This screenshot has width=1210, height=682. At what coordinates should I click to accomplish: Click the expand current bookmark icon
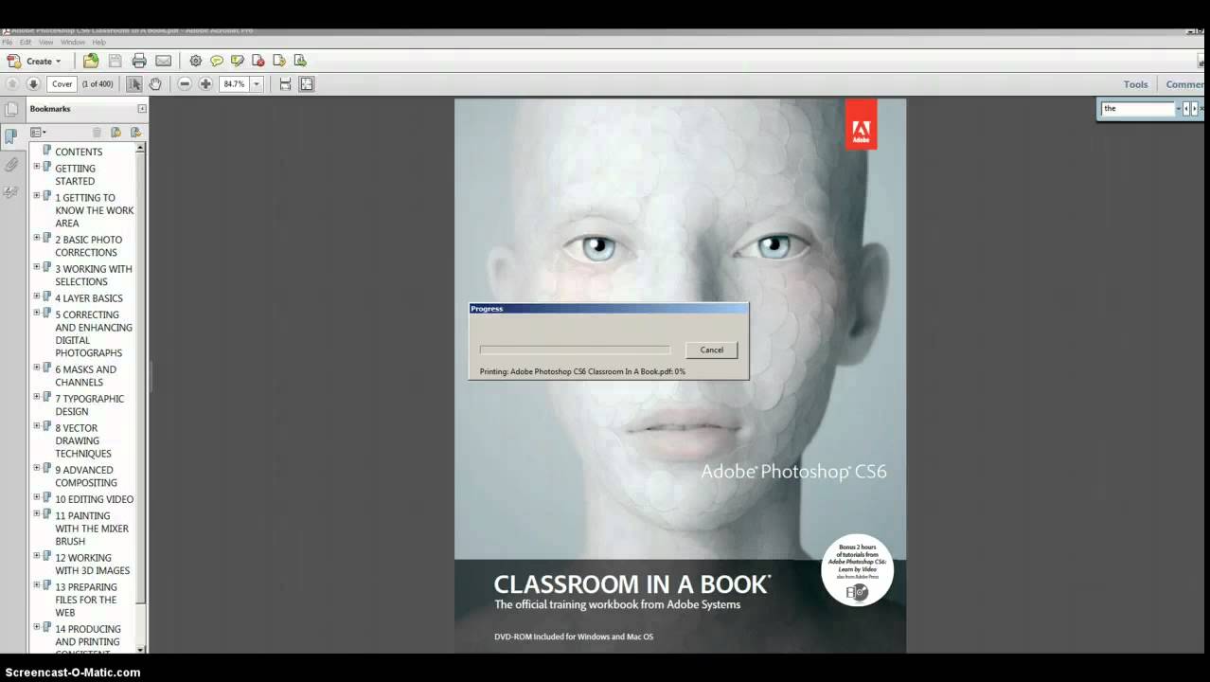pyautogui.click(x=135, y=133)
